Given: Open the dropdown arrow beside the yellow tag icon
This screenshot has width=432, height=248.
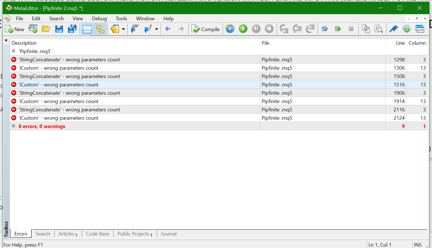Looking at the screenshot, I should [x=123, y=29].
